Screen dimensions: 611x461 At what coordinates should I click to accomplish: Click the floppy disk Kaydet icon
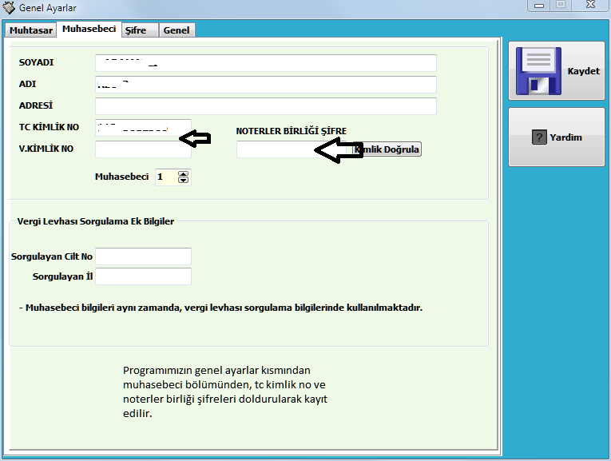(x=538, y=72)
